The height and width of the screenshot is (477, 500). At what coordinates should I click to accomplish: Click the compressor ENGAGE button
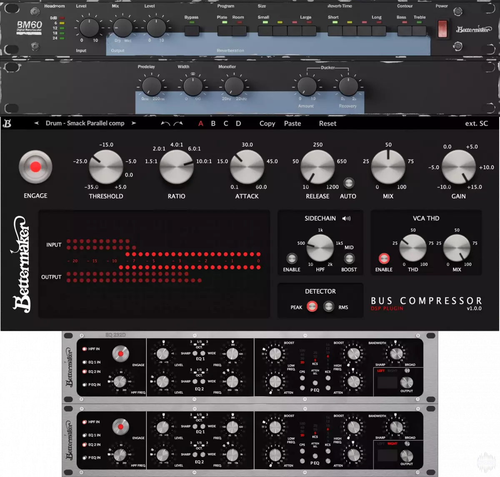(x=35, y=168)
